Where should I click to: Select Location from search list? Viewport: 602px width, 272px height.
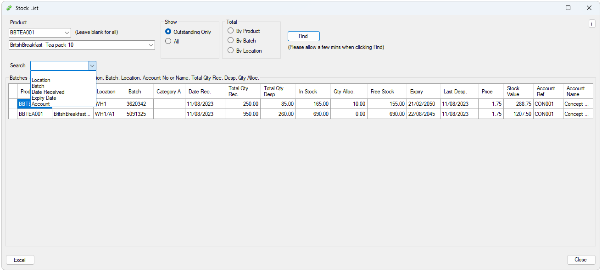coord(41,80)
